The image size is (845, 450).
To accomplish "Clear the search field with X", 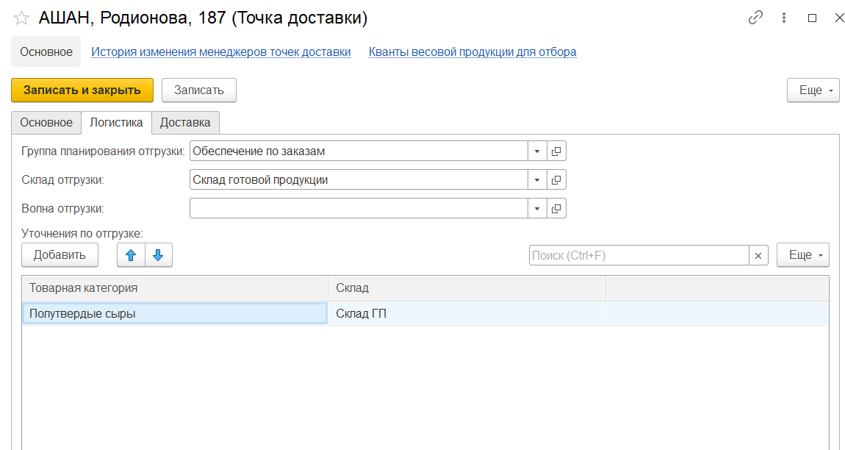I will 758,255.
